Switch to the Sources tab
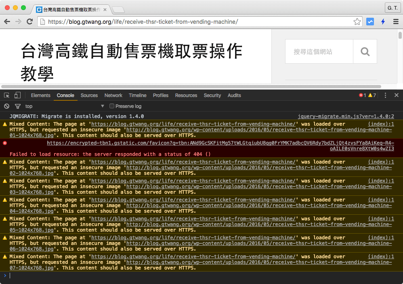 [x=89, y=95]
